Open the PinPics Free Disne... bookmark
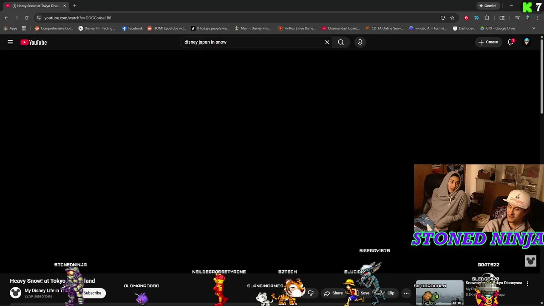Screen dimensions: 544x306 pos(297,28)
